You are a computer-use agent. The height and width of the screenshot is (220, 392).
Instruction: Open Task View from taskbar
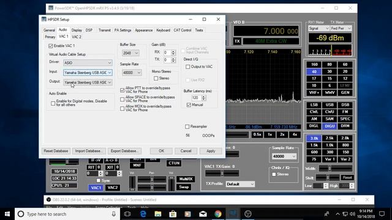(127, 214)
